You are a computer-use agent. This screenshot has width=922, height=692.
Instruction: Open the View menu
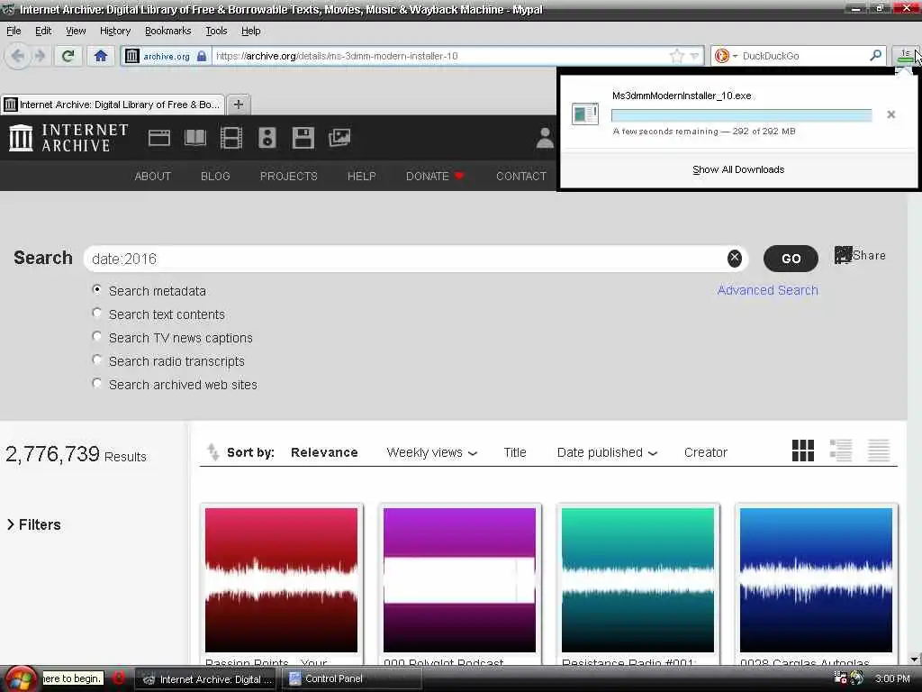76,31
